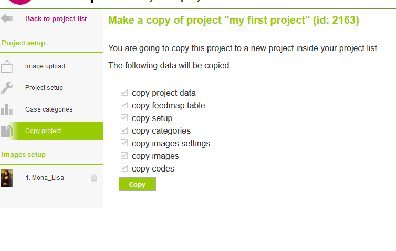396x251 pixels.
Task: Toggle the copy feedmap table checkbox
Action: [x=124, y=105]
